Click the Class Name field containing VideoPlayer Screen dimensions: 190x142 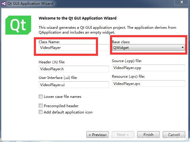pyautogui.click(x=74, y=47)
